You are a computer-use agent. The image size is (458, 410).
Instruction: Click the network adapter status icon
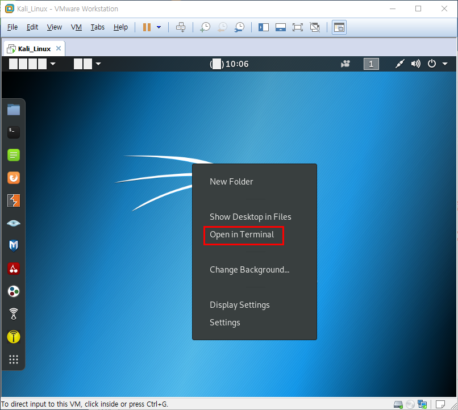[422, 404]
